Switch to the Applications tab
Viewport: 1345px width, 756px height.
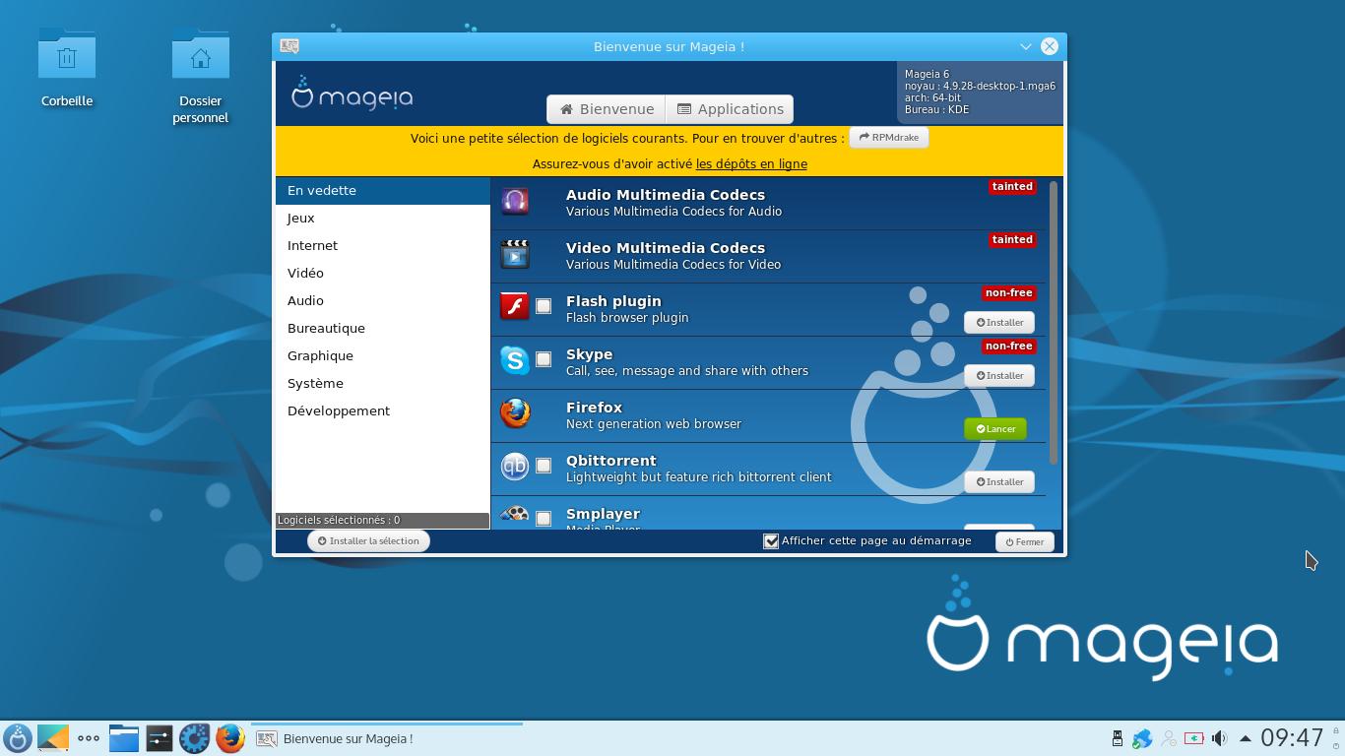click(x=730, y=109)
